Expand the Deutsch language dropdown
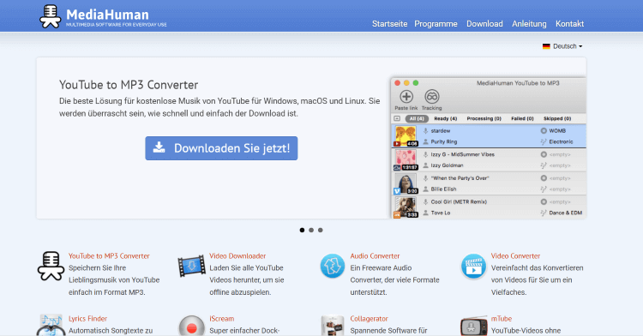The image size is (643, 336). coord(568,46)
